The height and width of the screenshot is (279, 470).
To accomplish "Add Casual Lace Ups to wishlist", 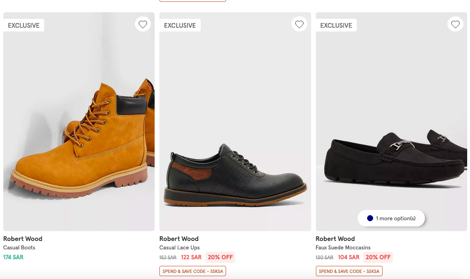I will point(299,24).
